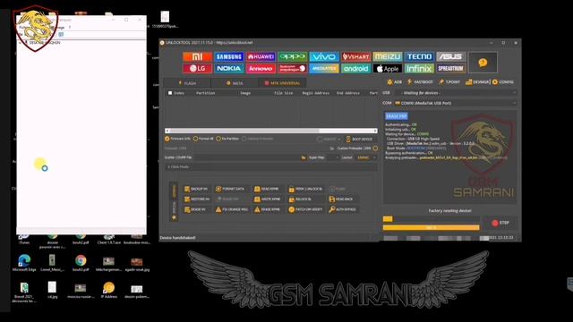Select the Huawei brand logo
Viewport: 573px width, 322px height.
pyautogui.click(x=261, y=56)
